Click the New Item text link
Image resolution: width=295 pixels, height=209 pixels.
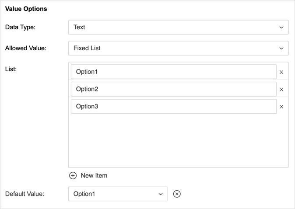pos(94,176)
